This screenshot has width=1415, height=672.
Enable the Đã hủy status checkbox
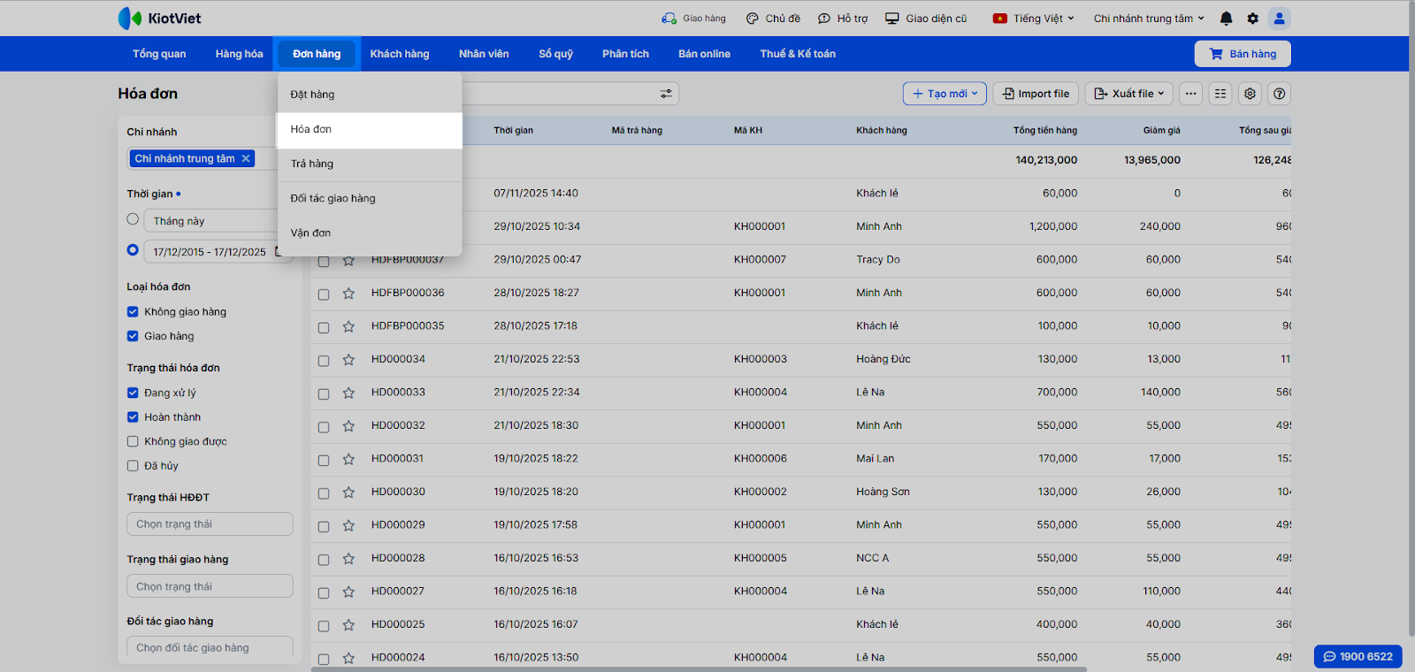pyautogui.click(x=133, y=466)
